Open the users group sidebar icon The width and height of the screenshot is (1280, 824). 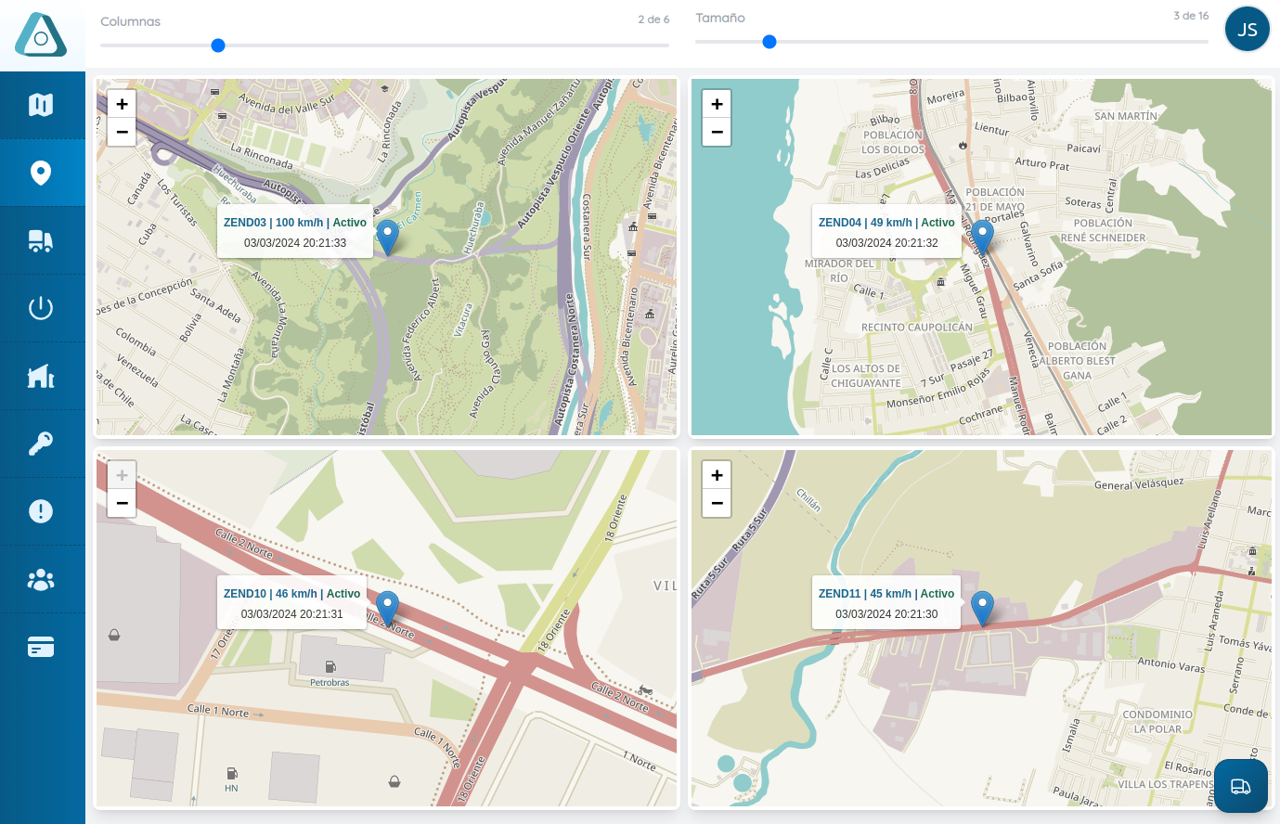[x=41, y=580]
